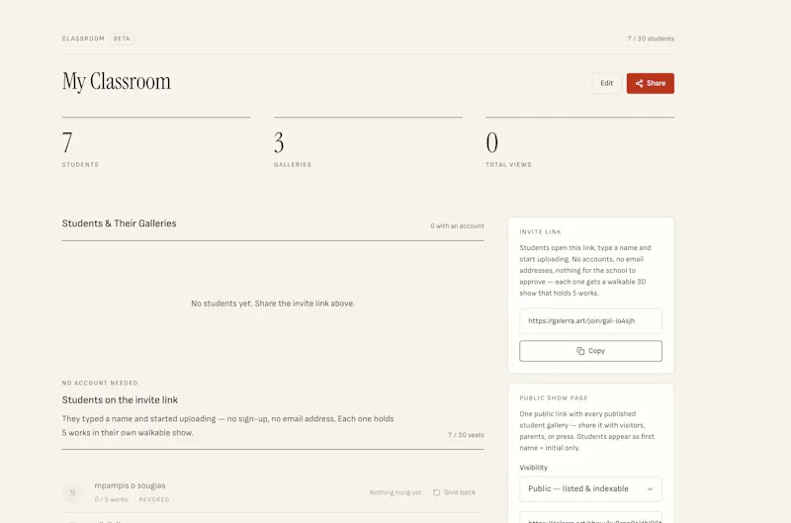Viewport: 791px width, 523px height.
Task: Click the copy icon in the Copy button
Action: point(580,351)
